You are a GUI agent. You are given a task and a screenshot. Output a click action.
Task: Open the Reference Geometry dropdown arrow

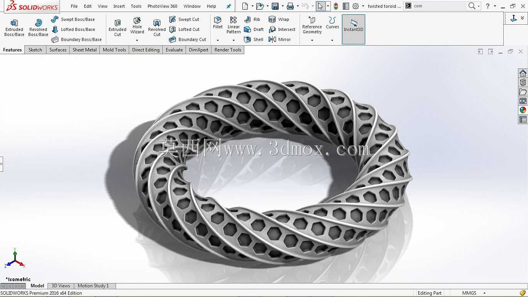coord(312,40)
